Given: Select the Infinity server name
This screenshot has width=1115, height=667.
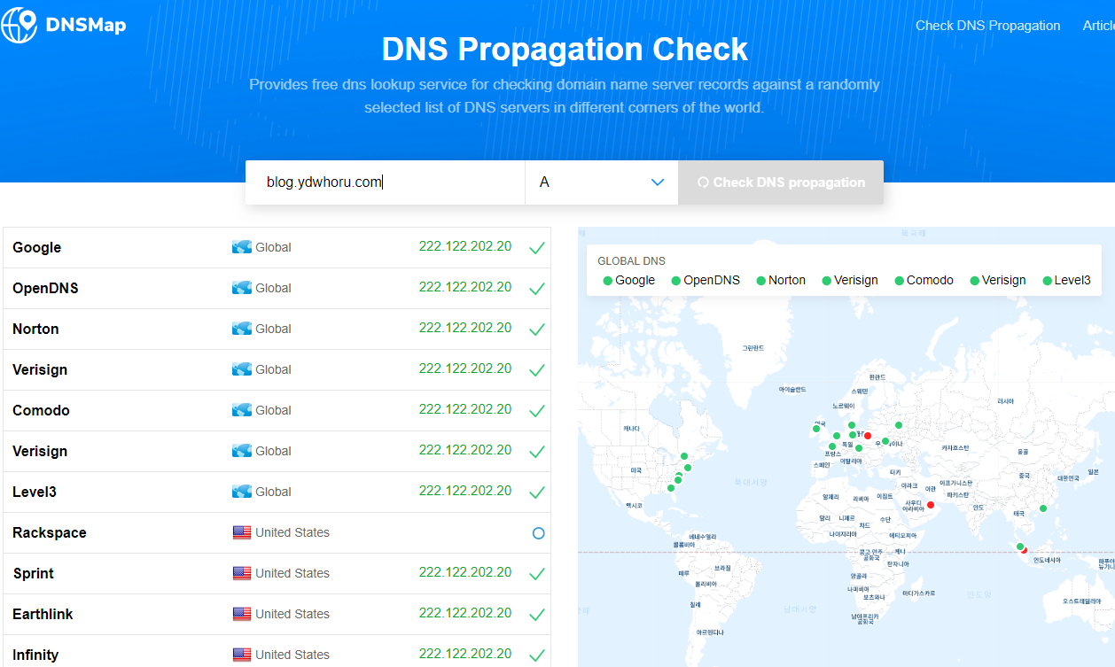Looking at the screenshot, I should click(x=35, y=655).
